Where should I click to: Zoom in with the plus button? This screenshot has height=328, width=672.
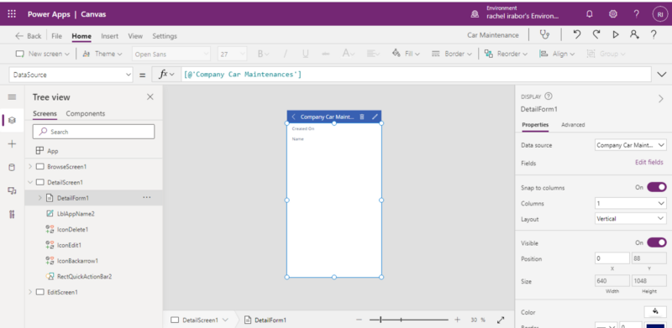(x=457, y=320)
